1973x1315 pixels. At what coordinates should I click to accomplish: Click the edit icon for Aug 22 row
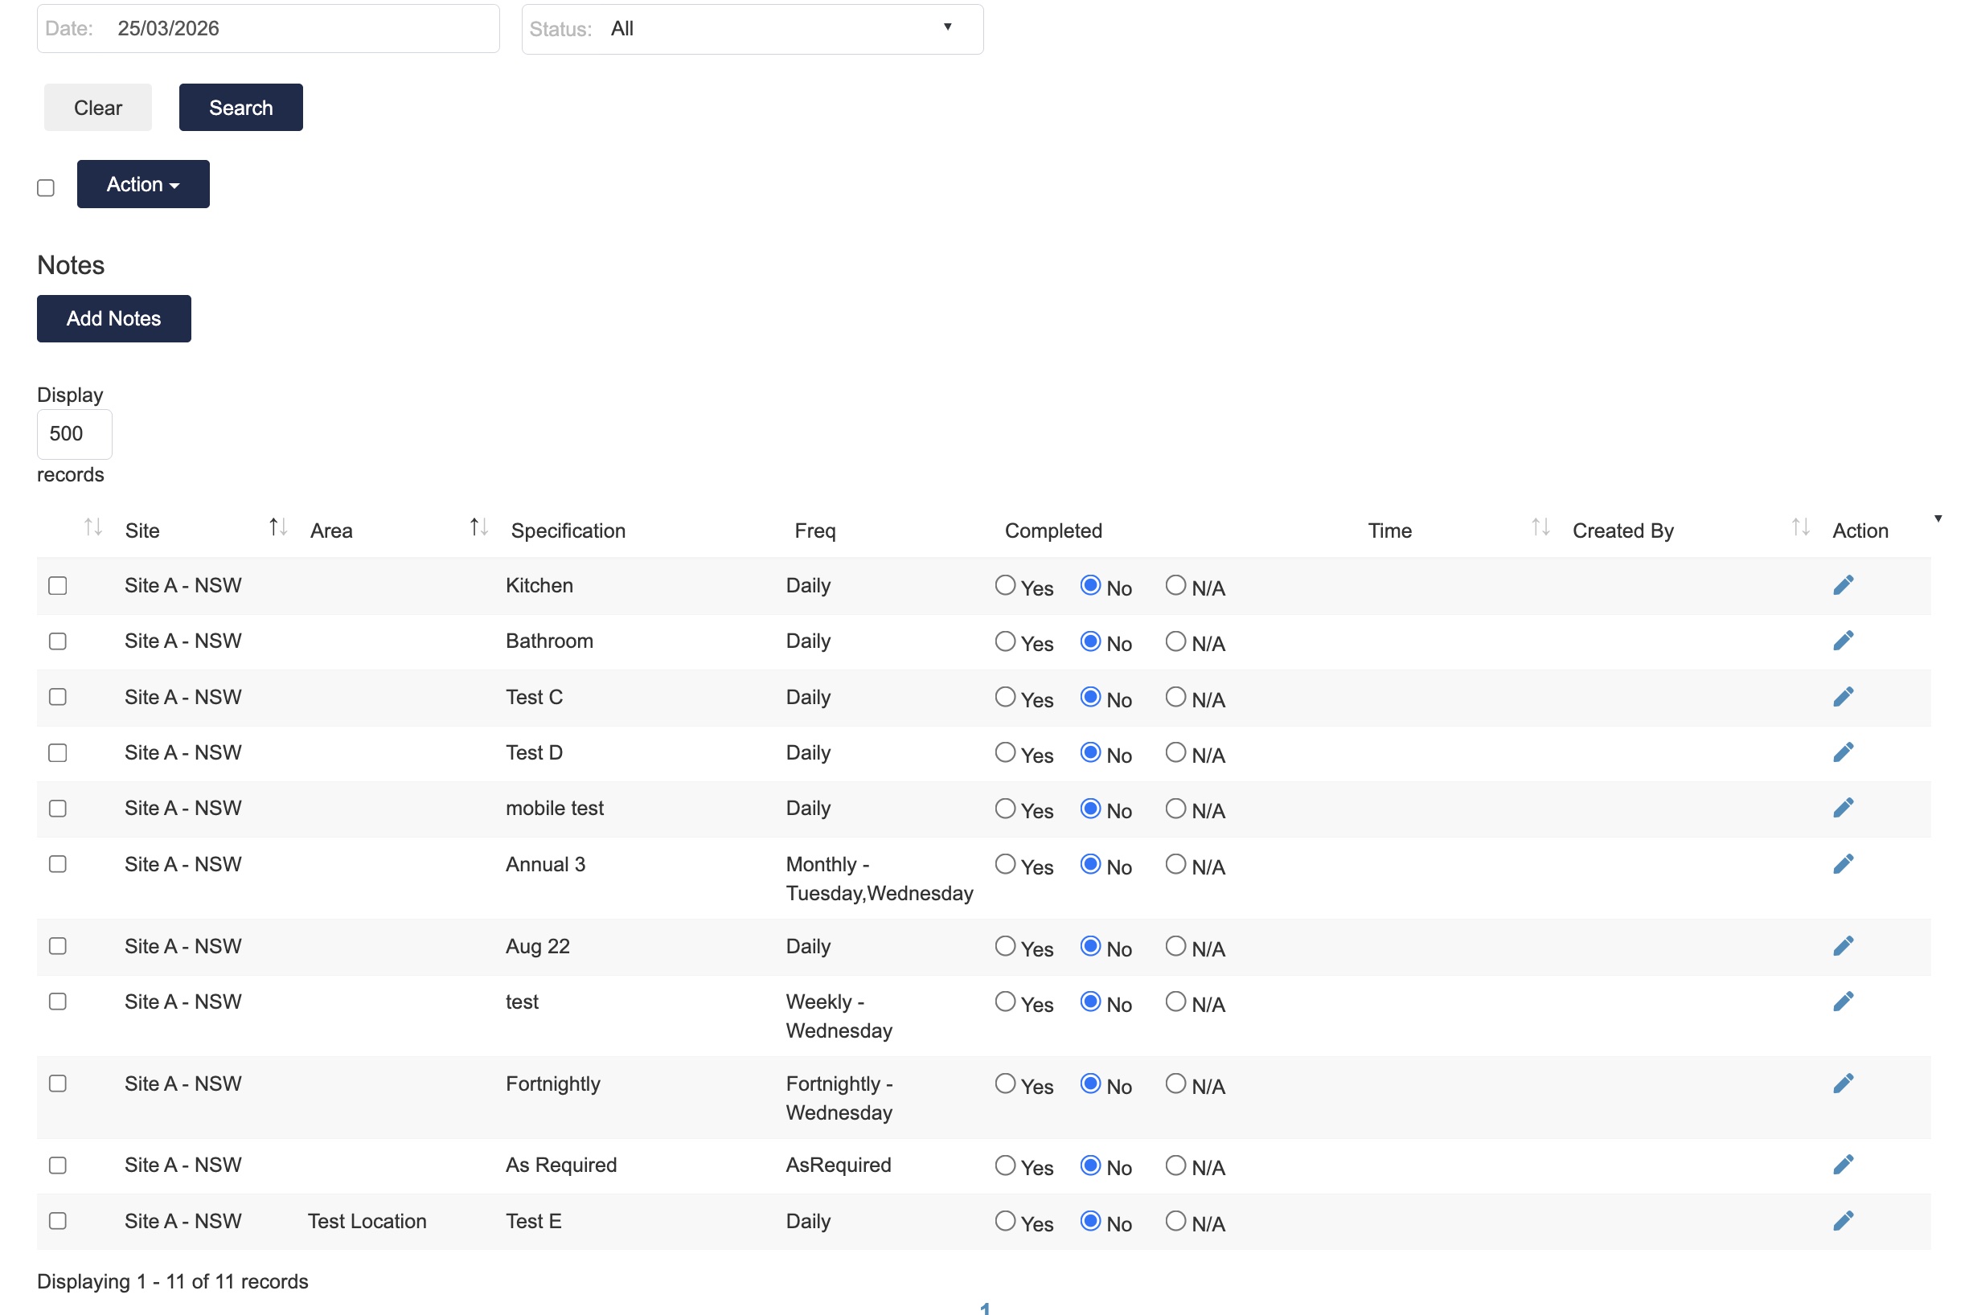1843,946
